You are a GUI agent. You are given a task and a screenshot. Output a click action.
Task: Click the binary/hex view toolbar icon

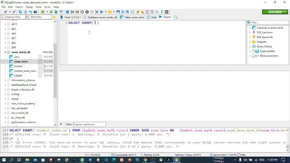click(147, 12)
